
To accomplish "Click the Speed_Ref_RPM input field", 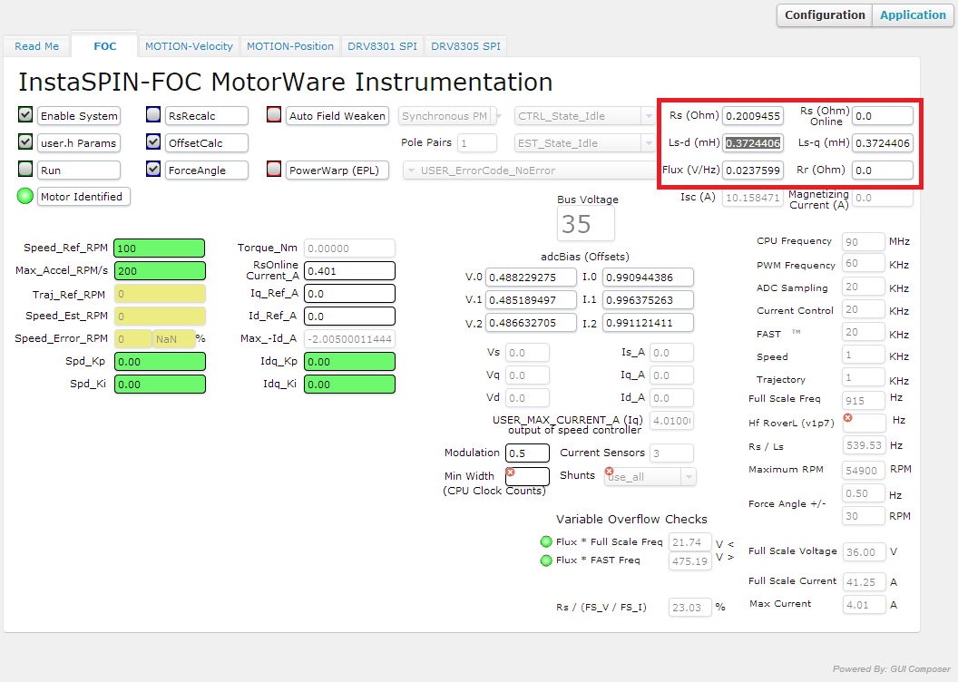I will (160, 248).
